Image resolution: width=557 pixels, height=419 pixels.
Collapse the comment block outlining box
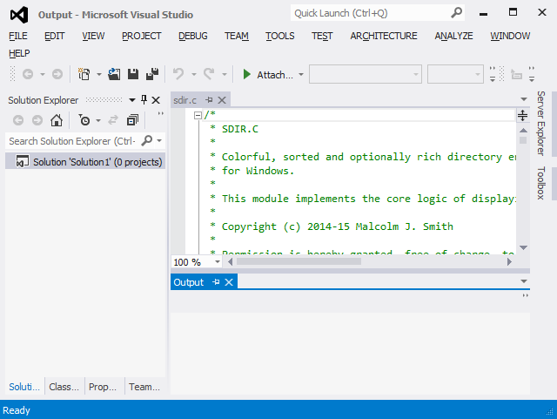pyautogui.click(x=198, y=115)
